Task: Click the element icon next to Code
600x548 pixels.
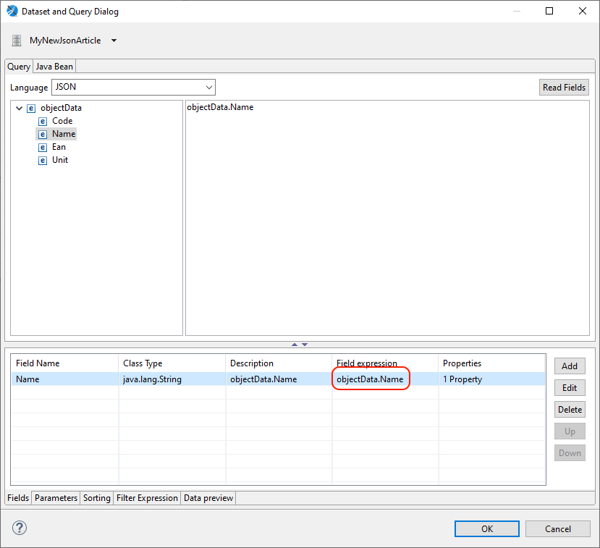Action: pyautogui.click(x=43, y=121)
